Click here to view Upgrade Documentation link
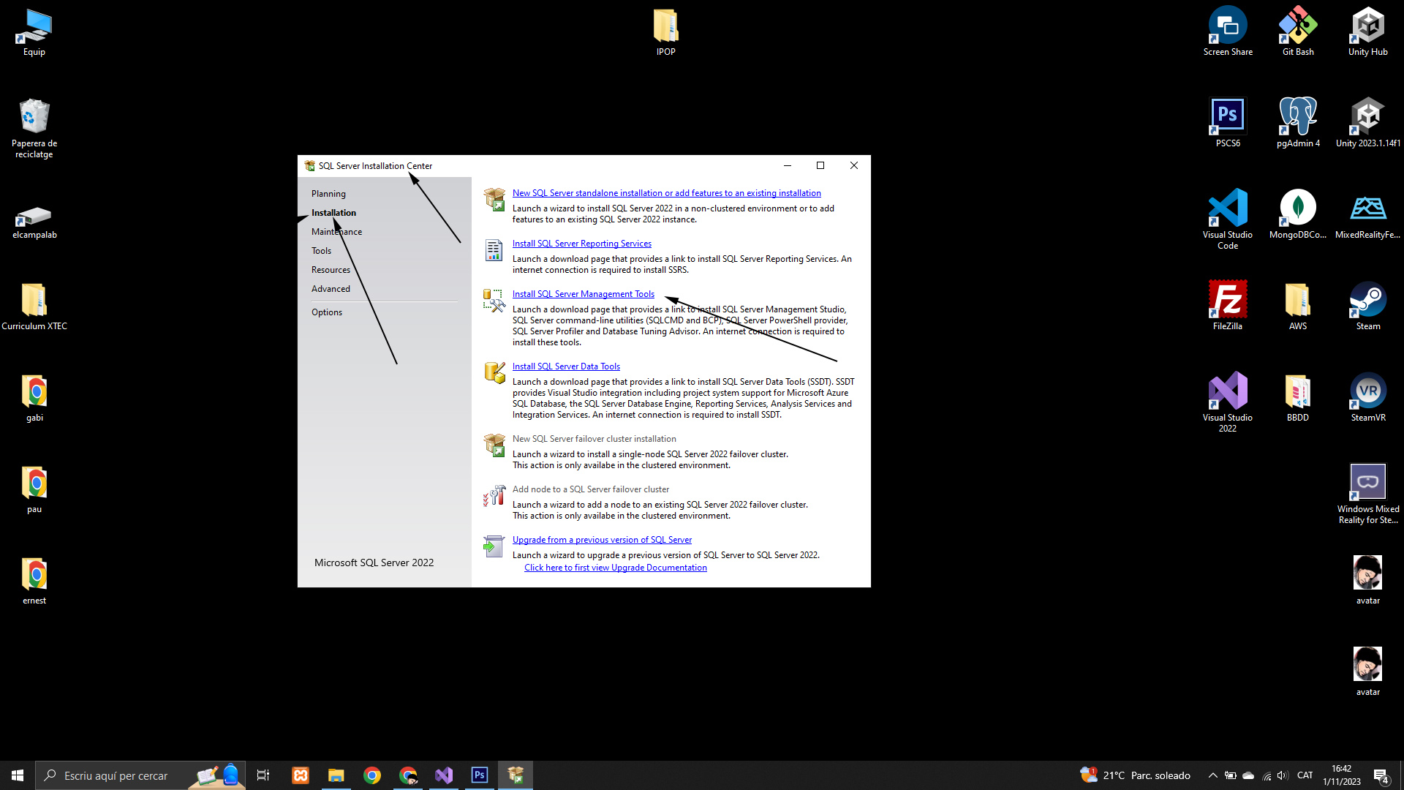1404x790 pixels. click(615, 568)
